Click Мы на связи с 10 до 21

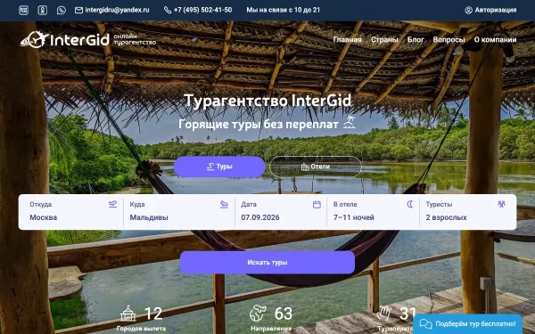[284, 10]
